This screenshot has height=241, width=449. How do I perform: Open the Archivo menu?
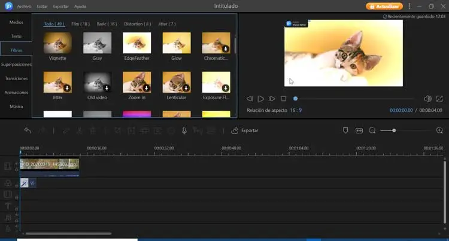[x=24, y=7]
